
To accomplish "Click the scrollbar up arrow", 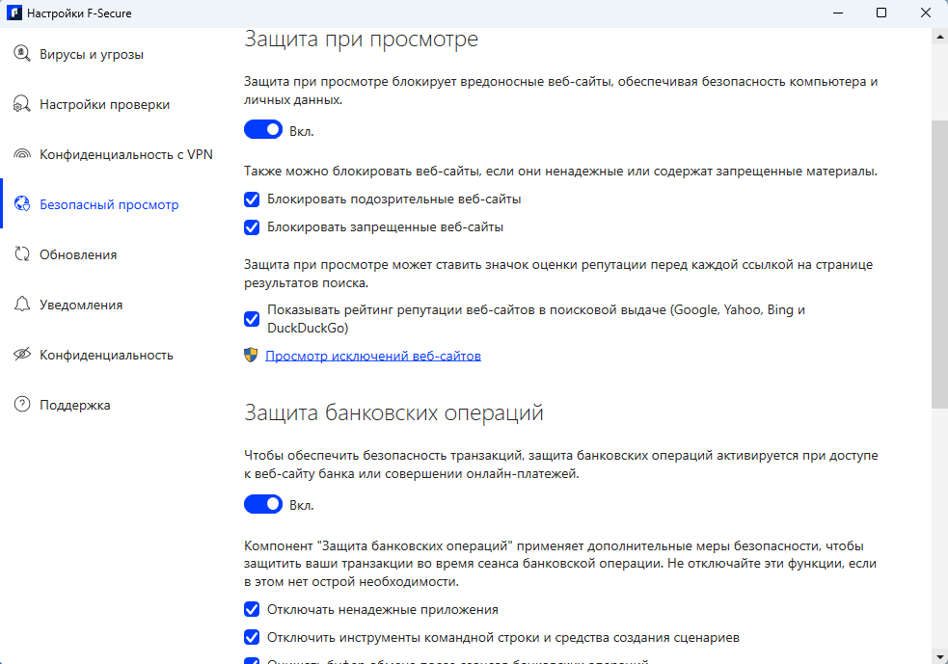I will point(940,37).
